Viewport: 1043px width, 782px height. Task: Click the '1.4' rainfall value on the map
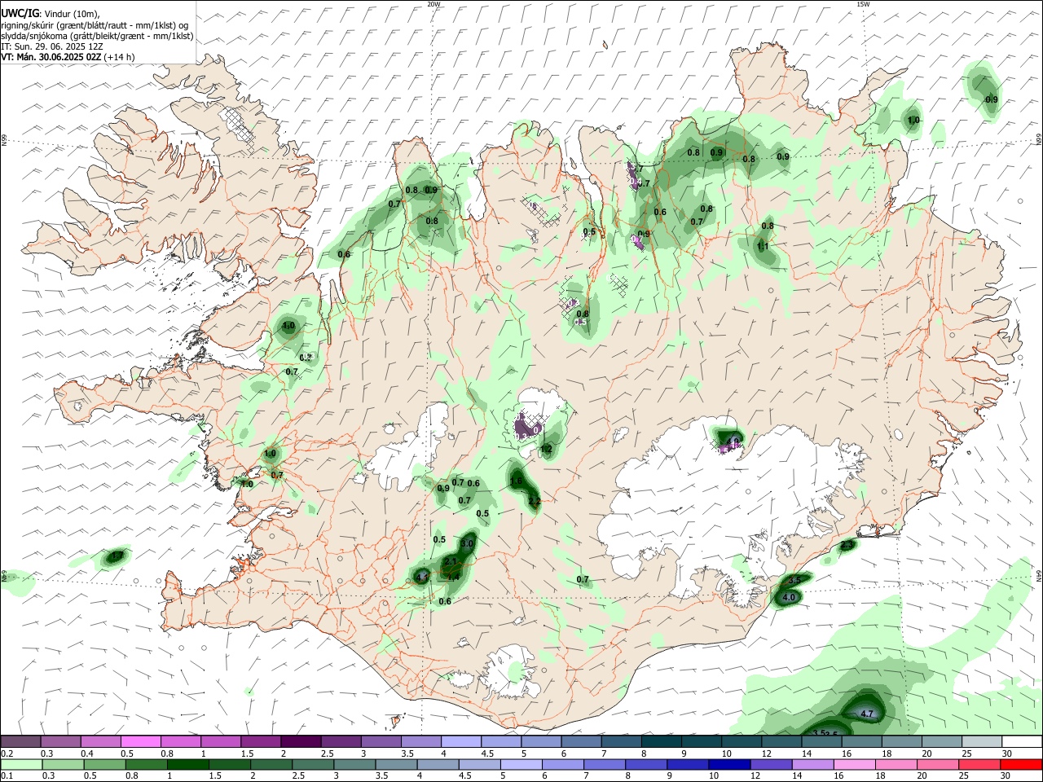point(454,577)
